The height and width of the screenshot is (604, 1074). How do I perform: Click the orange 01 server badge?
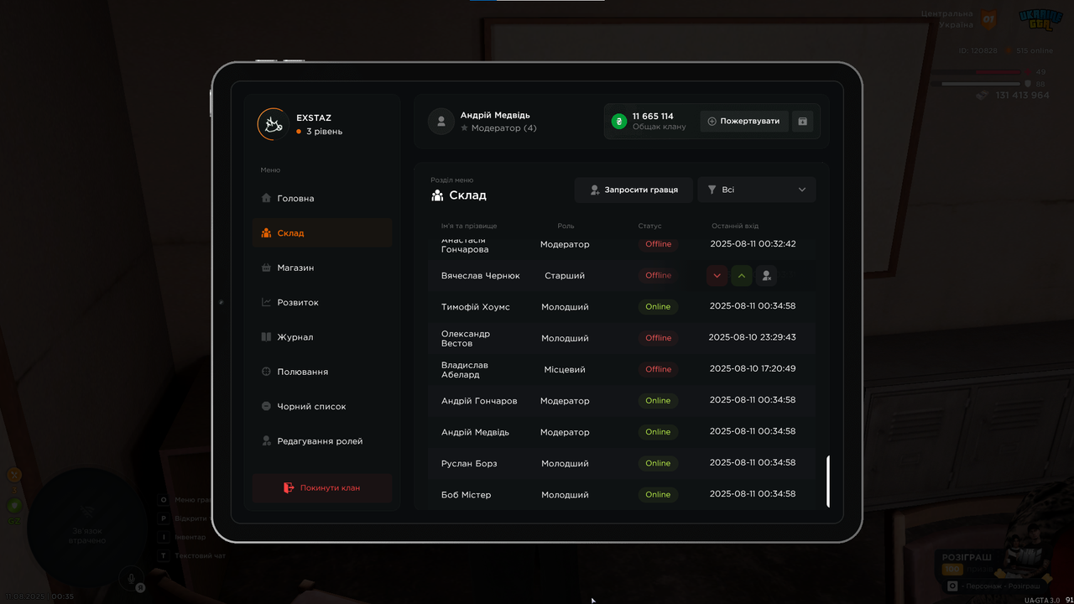(988, 18)
